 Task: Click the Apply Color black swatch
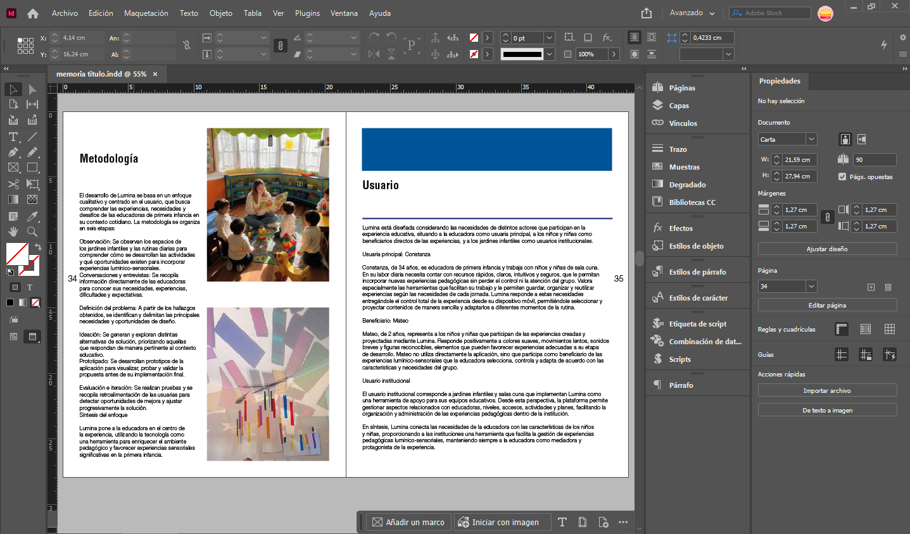click(10, 302)
